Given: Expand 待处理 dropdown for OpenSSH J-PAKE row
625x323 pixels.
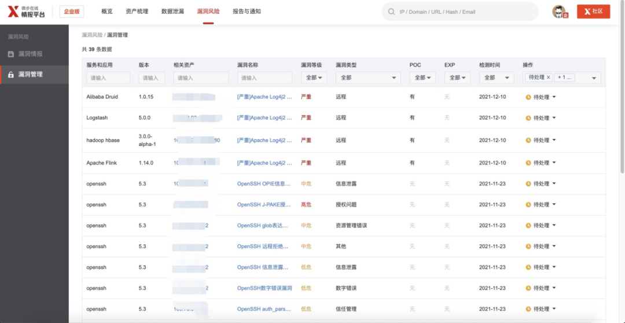Looking at the screenshot, I should tap(554, 204).
